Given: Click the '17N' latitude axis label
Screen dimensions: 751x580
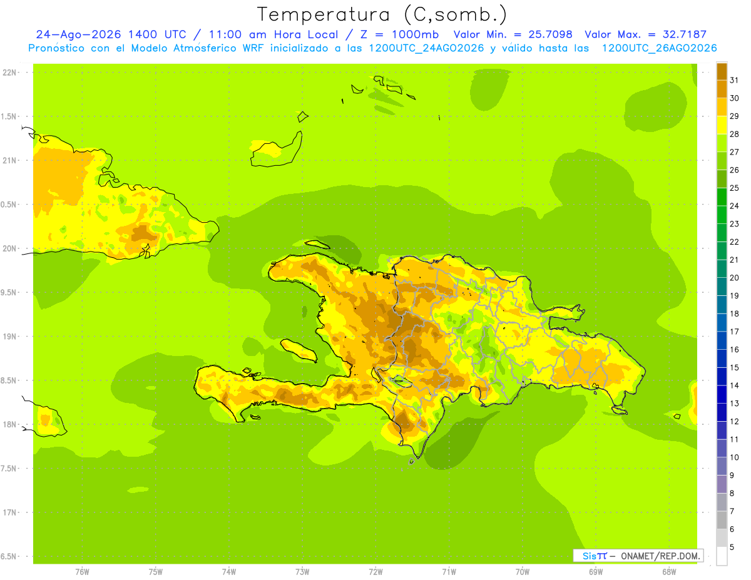Looking at the screenshot, I should [x=10, y=512].
